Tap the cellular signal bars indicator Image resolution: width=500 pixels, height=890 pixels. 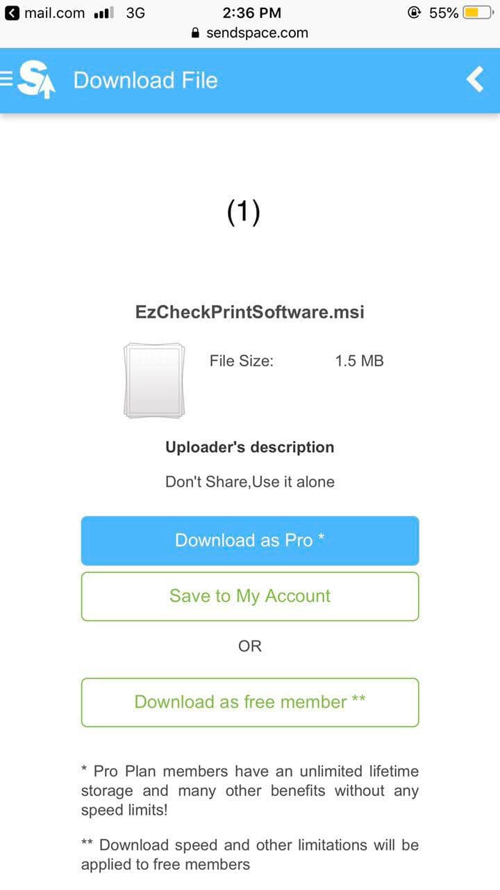[103, 13]
